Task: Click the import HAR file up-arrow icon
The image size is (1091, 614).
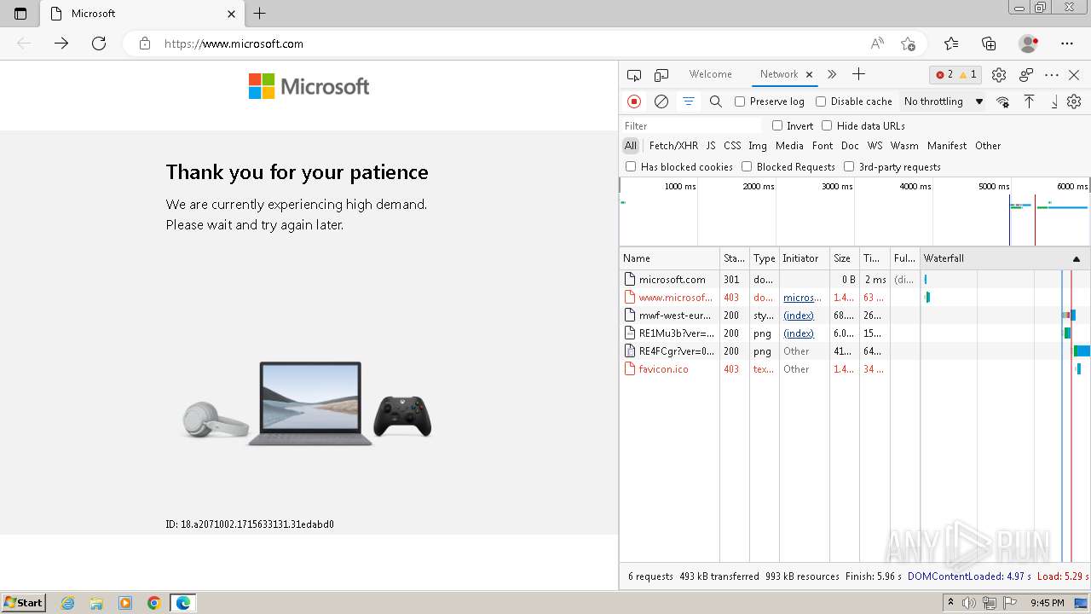Action: (x=1030, y=101)
